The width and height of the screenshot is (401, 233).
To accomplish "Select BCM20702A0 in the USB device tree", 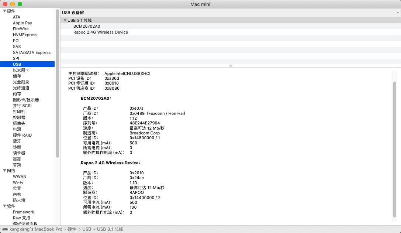I will (87, 26).
